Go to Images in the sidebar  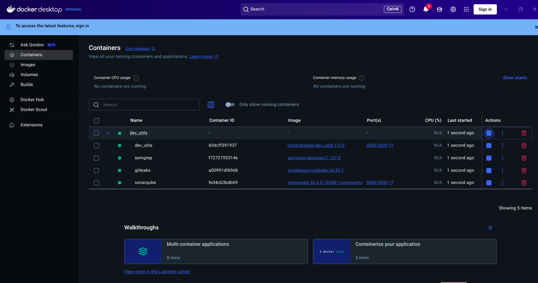pyautogui.click(x=39, y=65)
